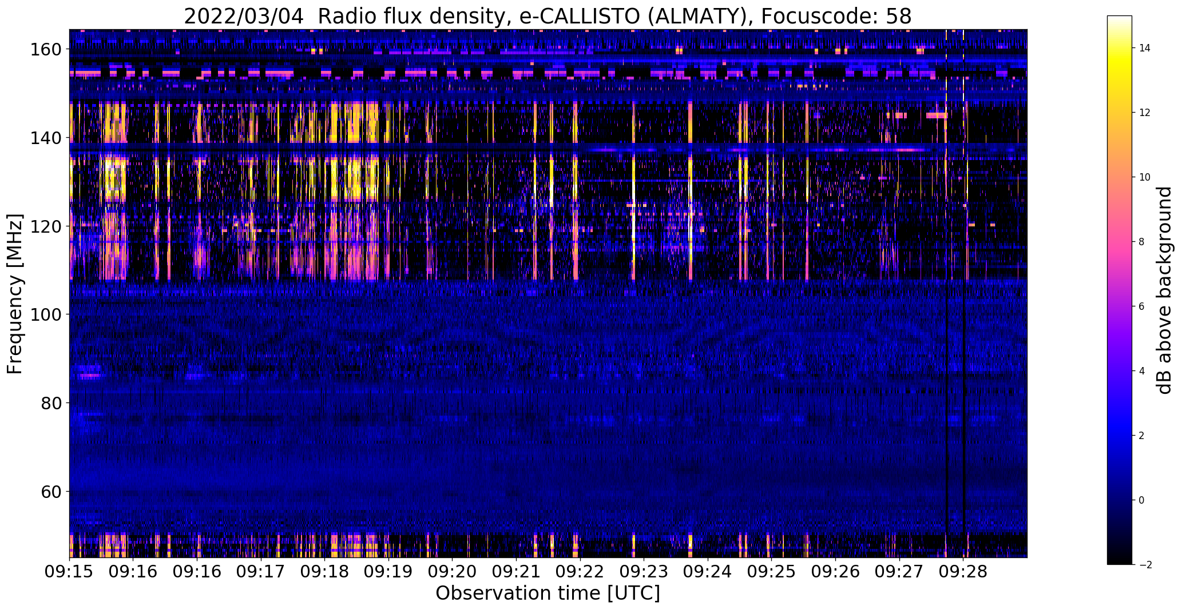Click the colorbar tick value 12

click(1144, 113)
